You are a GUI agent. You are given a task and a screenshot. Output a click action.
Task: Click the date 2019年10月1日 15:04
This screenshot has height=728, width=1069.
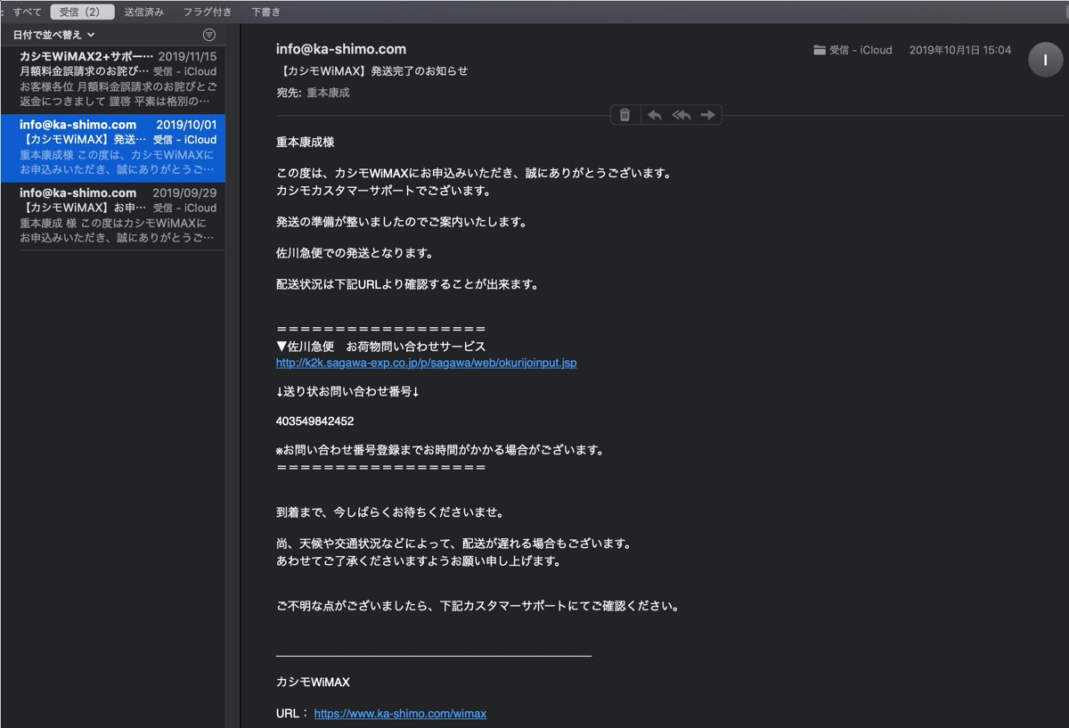click(x=960, y=51)
